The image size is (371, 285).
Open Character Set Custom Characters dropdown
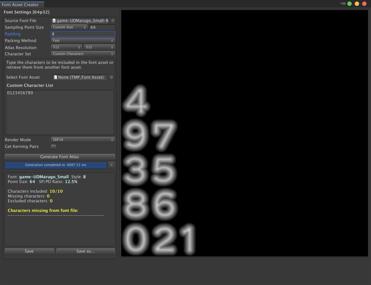point(83,54)
